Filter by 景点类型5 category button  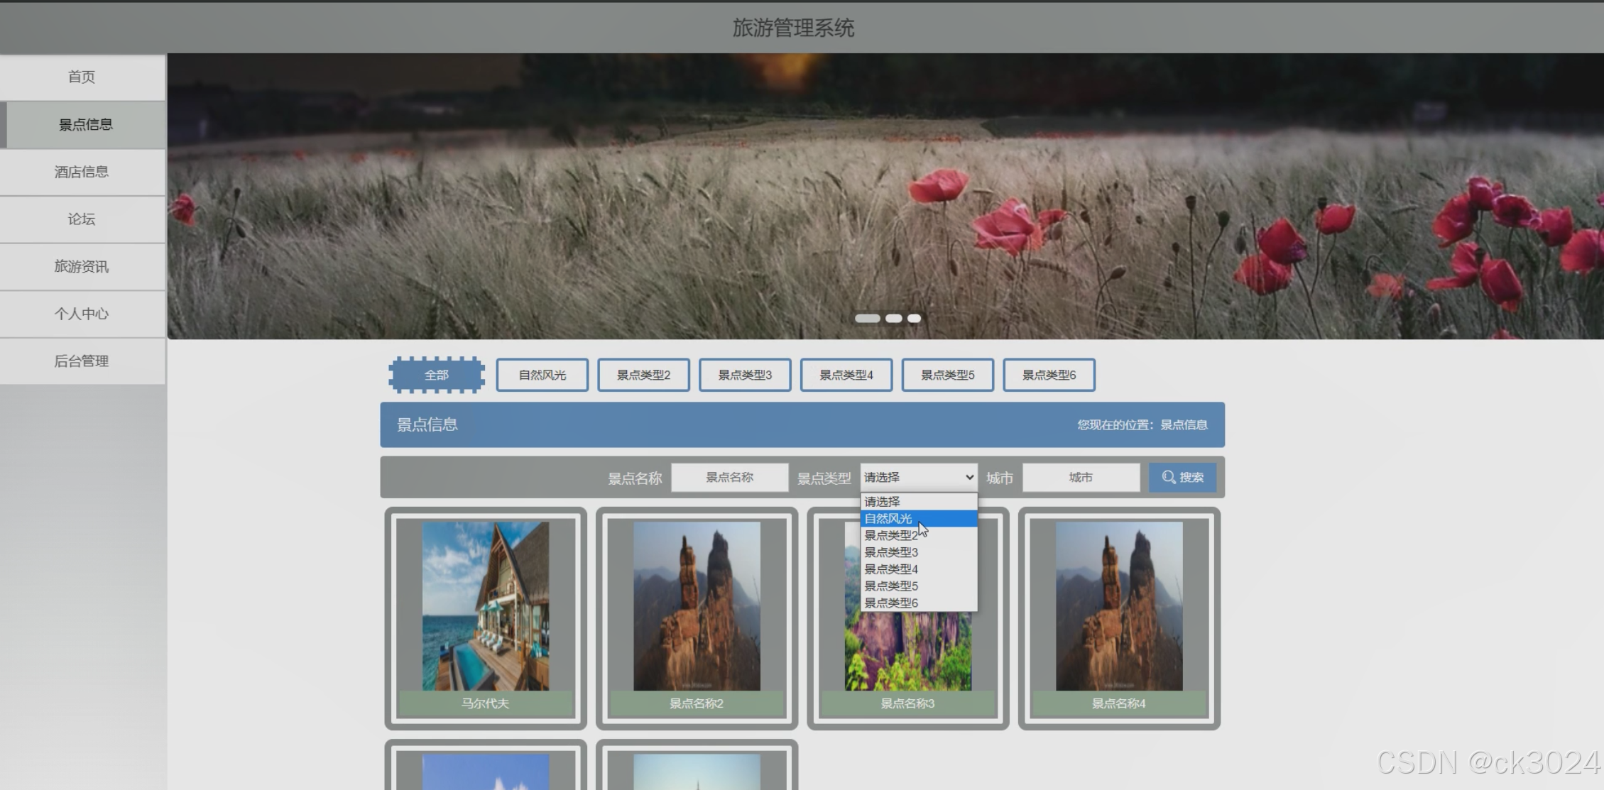pos(948,375)
